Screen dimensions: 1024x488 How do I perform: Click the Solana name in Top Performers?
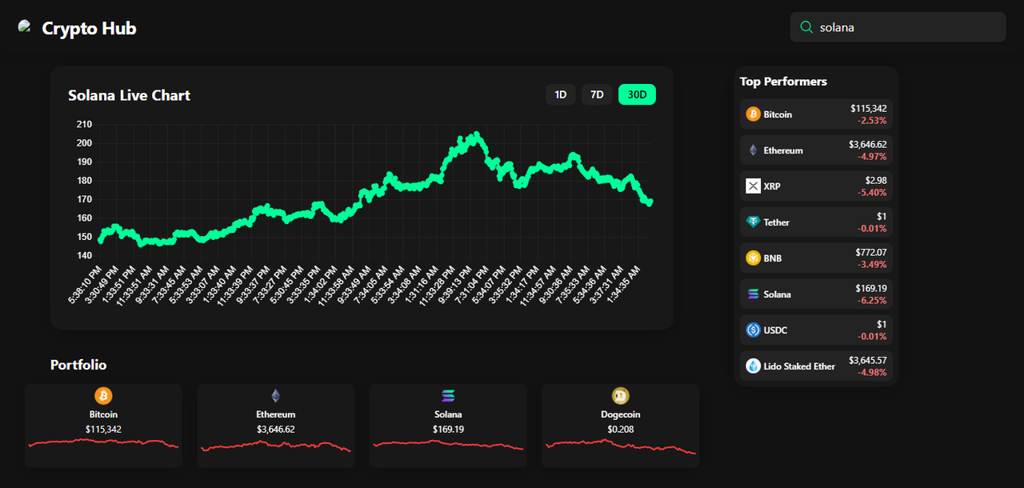777,294
